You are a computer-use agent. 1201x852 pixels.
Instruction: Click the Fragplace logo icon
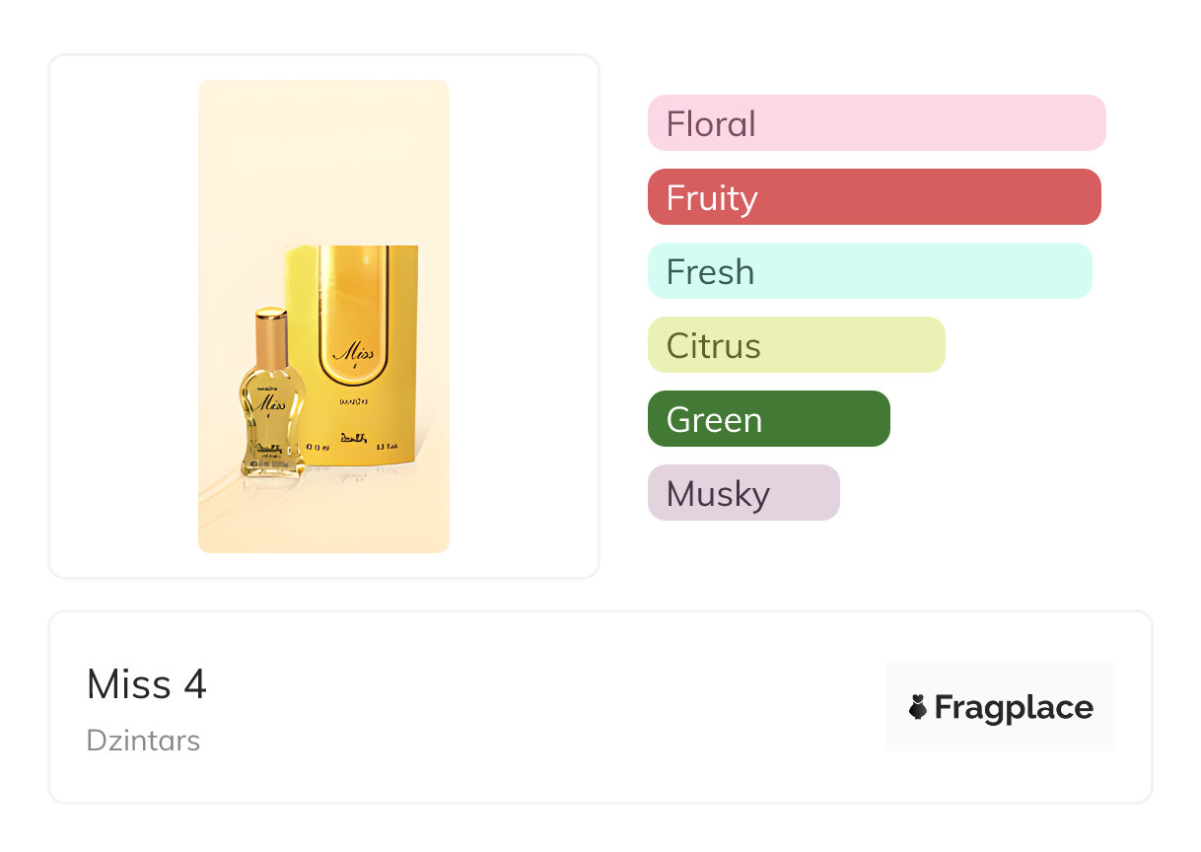(918, 707)
